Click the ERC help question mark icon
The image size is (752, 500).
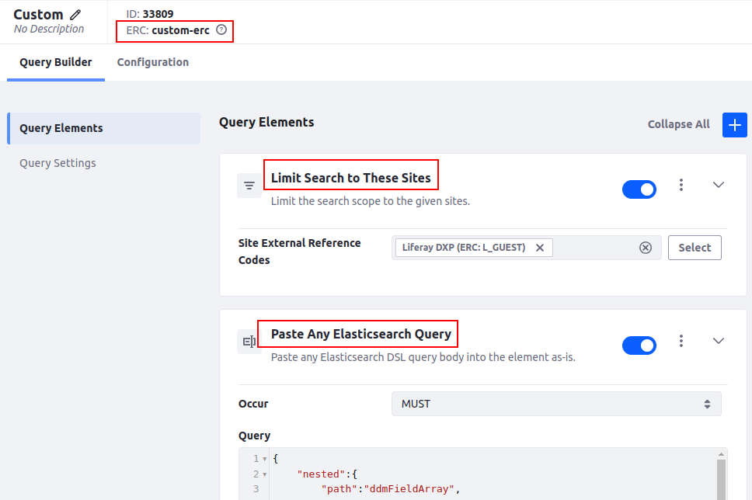pyautogui.click(x=221, y=30)
